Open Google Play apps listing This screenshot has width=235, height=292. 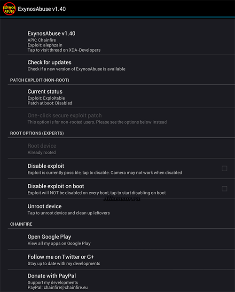tap(121, 239)
